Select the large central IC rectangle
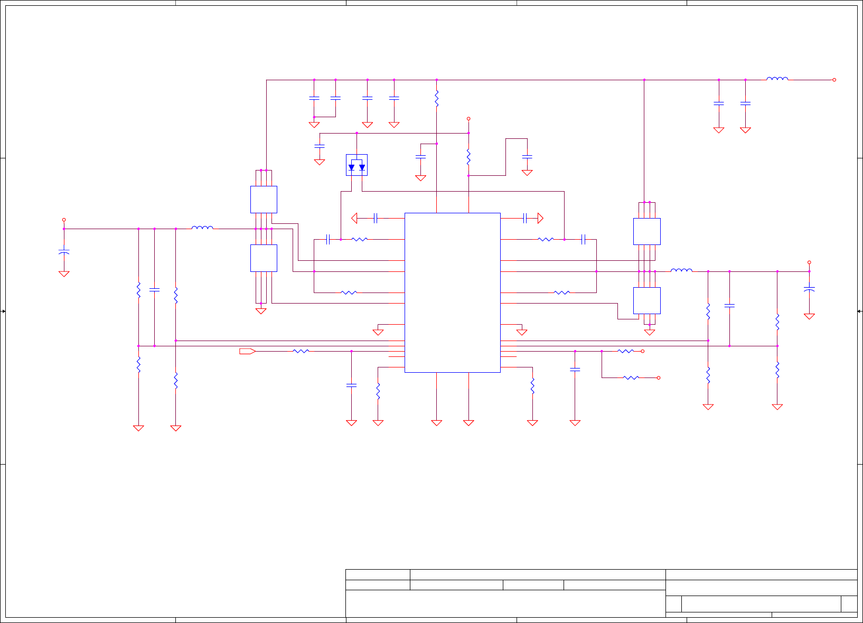The image size is (863, 623). tap(453, 292)
